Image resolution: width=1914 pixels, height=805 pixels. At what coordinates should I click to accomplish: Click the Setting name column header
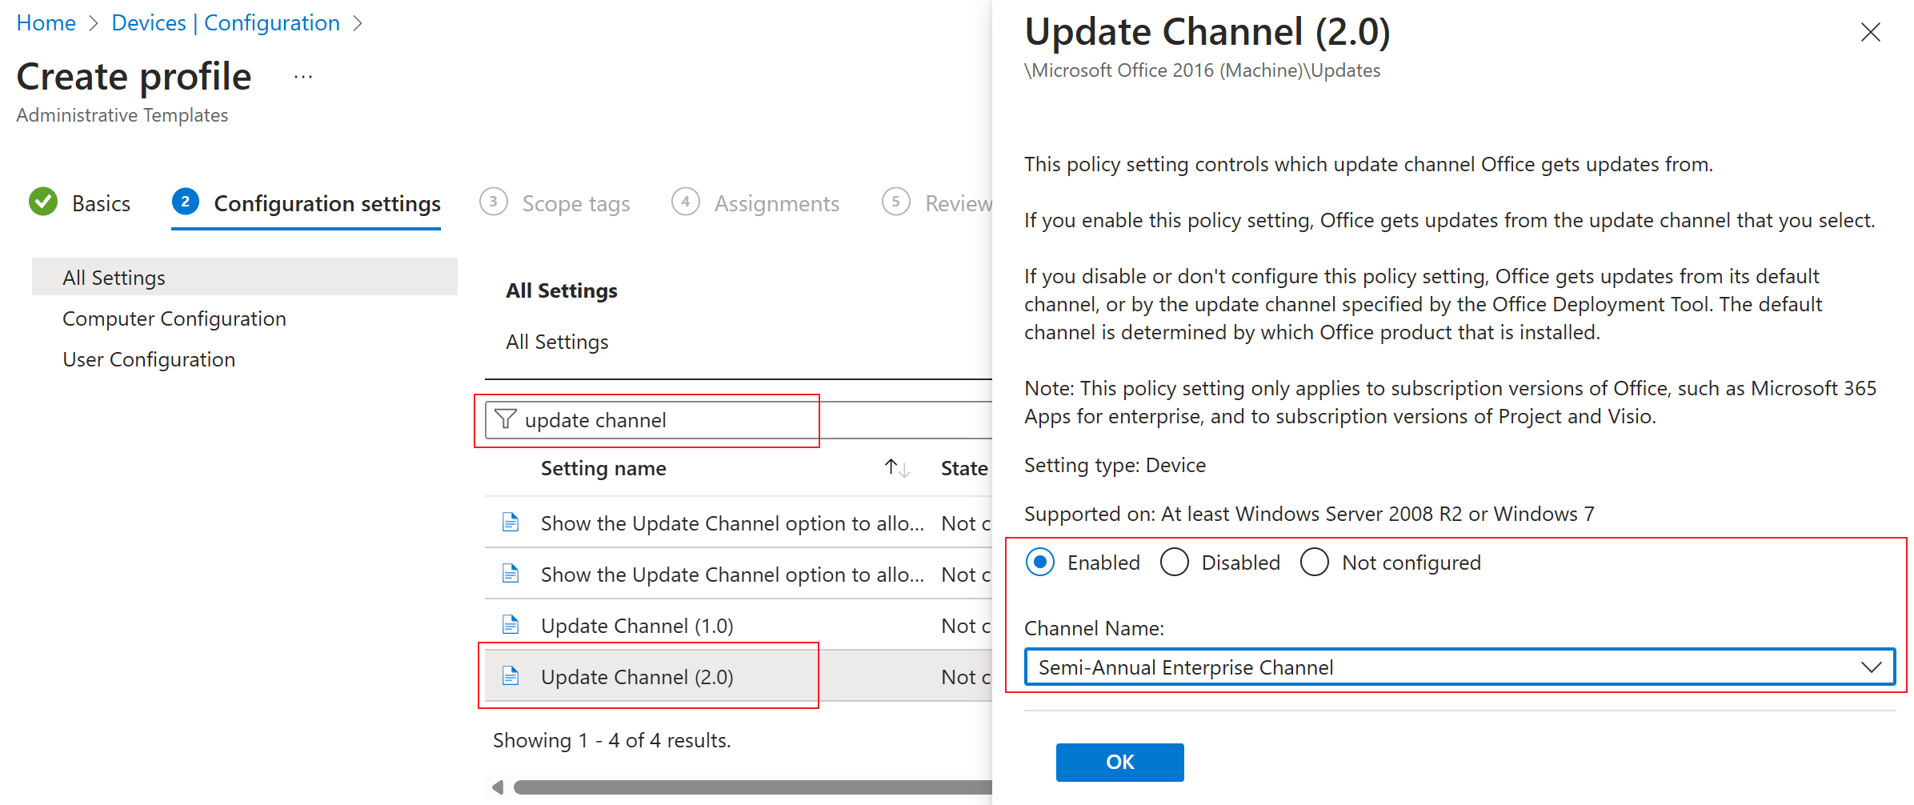click(x=603, y=468)
